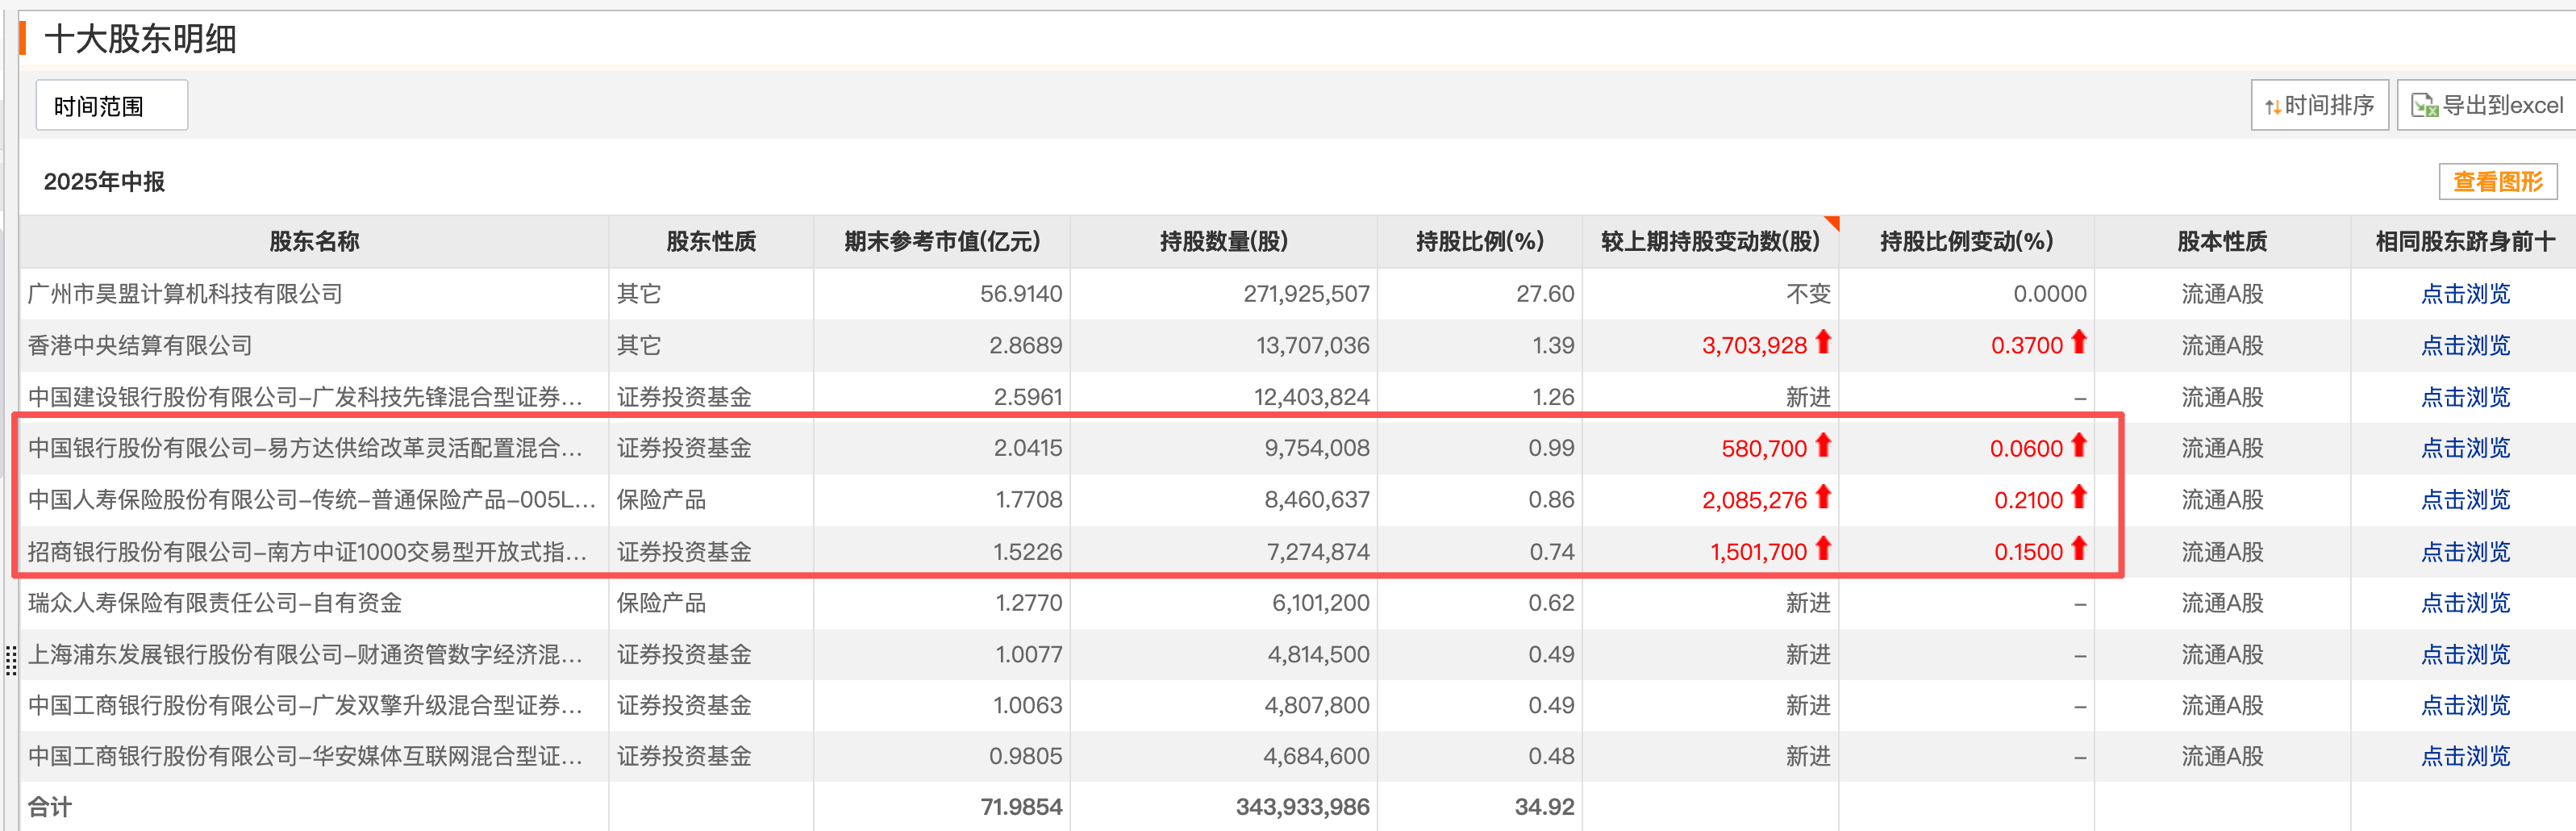The height and width of the screenshot is (831, 2576).
Task: Click the 股本性质 column header
Action: pos(2222,241)
